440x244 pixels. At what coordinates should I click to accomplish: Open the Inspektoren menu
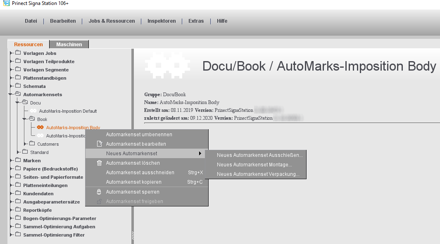162,21
